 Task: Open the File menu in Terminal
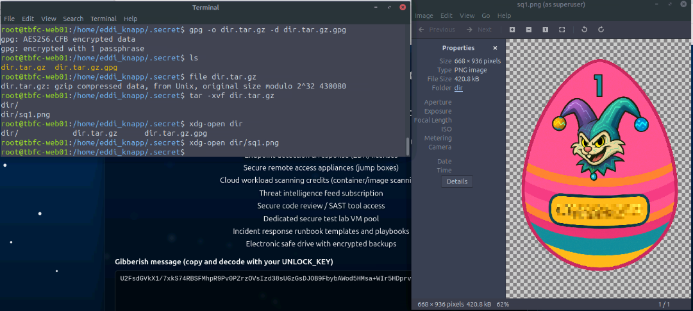(9, 19)
